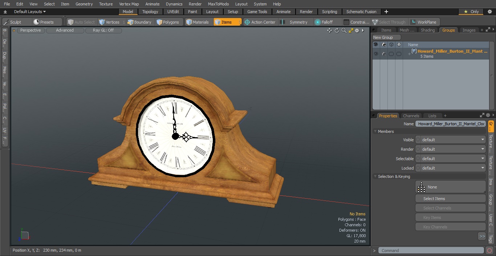Toggle render camera for Howard_Miller group
Screen dimensions: 496x256
[x=383, y=54]
